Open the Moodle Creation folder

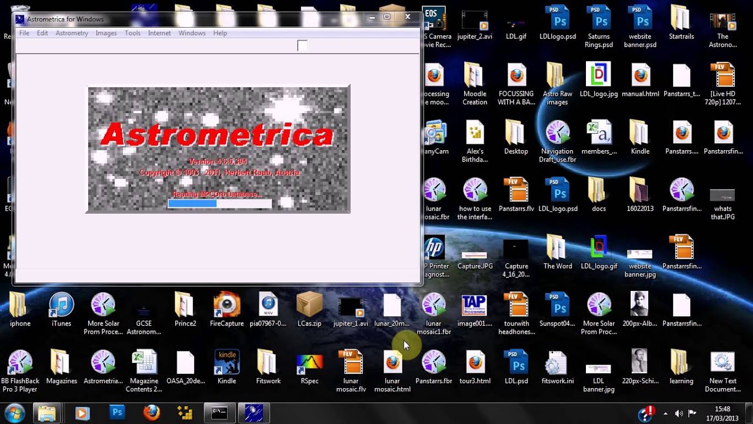pos(475,85)
